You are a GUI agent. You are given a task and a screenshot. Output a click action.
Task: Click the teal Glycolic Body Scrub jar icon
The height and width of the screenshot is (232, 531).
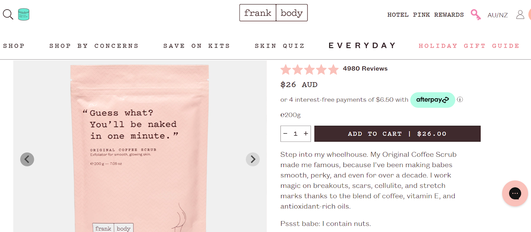click(x=23, y=14)
